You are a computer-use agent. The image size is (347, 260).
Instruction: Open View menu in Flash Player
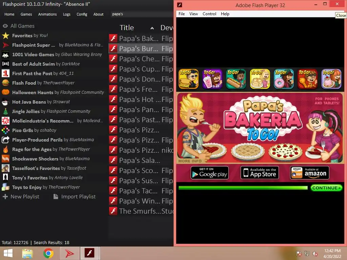pos(193,14)
